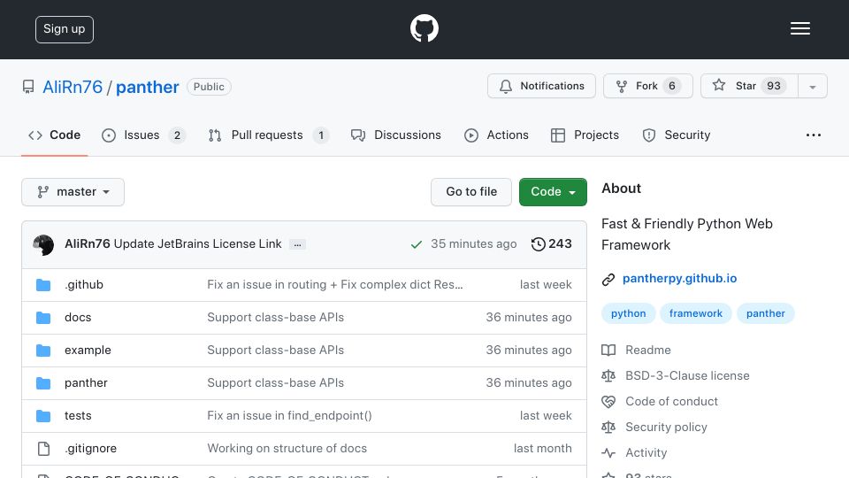Open the docs folder name
Image resolution: width=849 pixels, height=478 pixels.
coord(78,318)
